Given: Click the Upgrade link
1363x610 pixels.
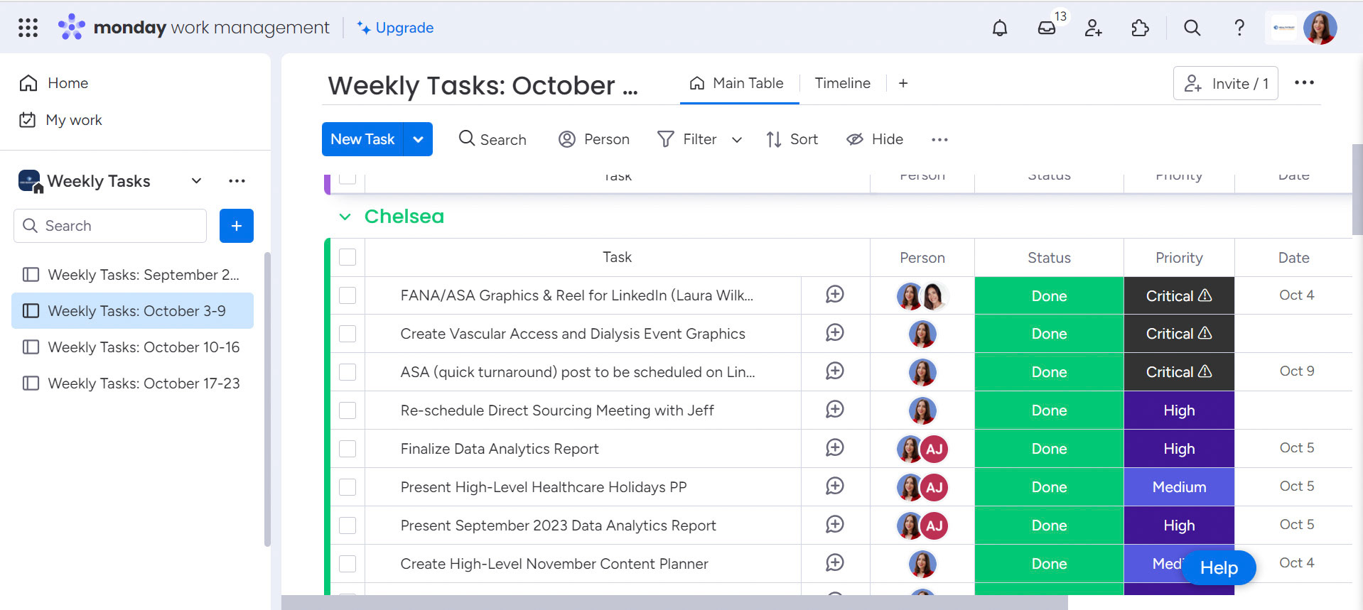Looking at the screenshot, I should 395,28.
